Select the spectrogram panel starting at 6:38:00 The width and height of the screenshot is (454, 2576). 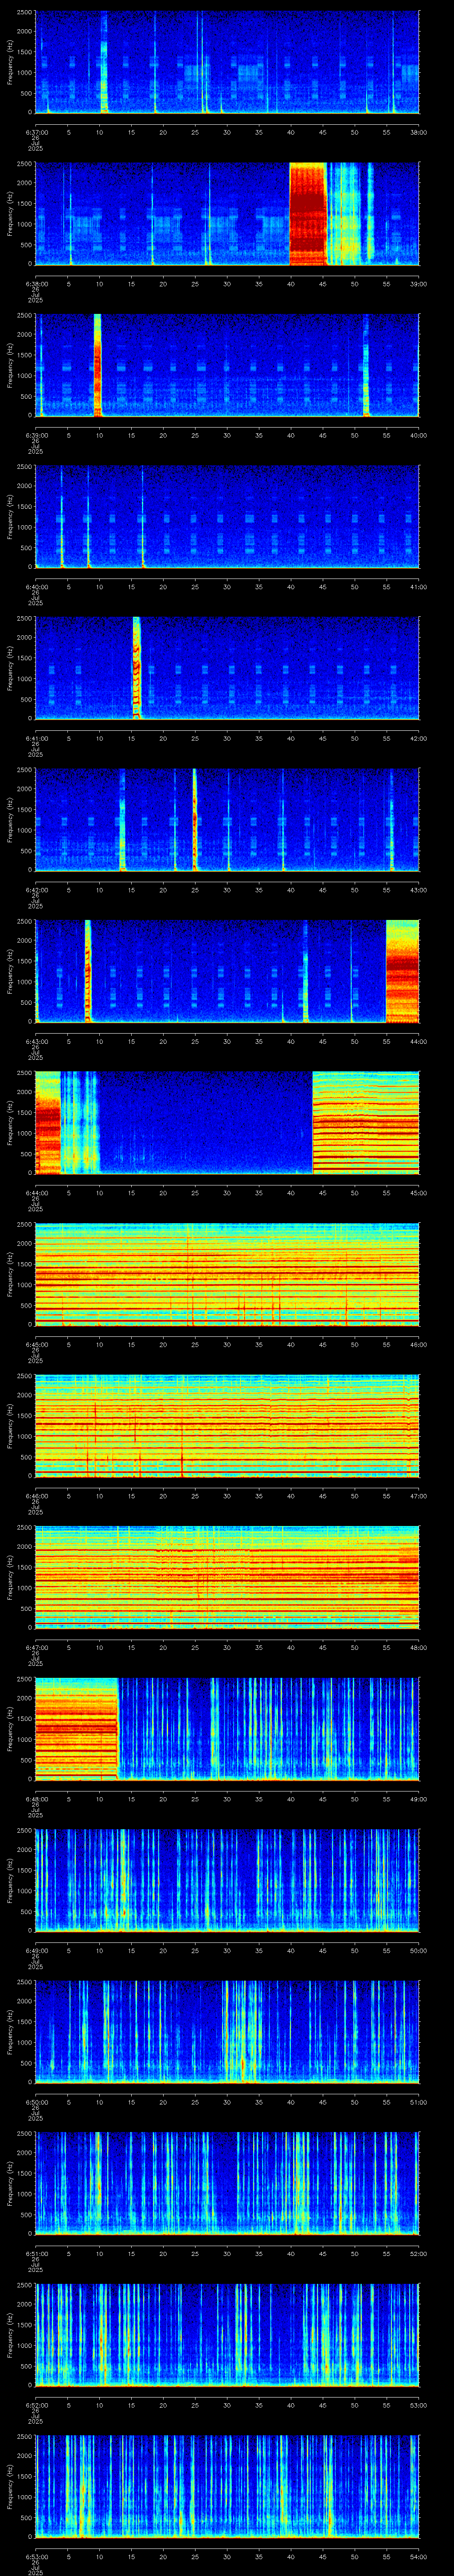[227, 214]
